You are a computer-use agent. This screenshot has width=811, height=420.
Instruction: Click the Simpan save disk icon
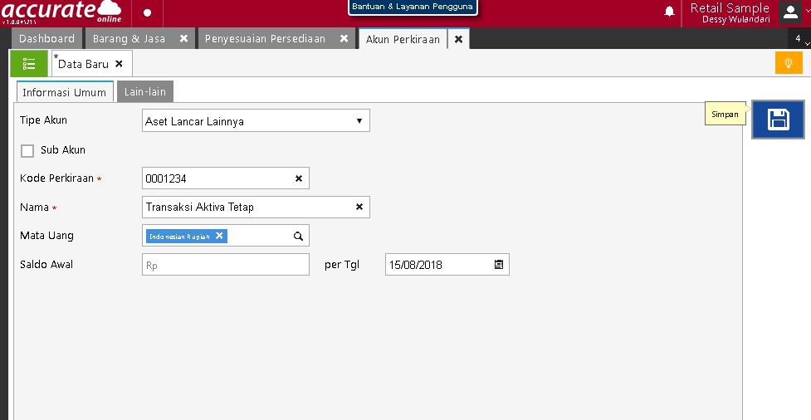click(778, 120)
